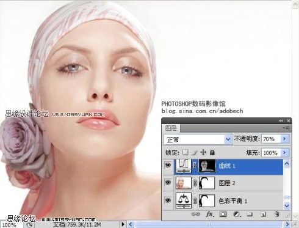Open the layers panel options menu

286,128
